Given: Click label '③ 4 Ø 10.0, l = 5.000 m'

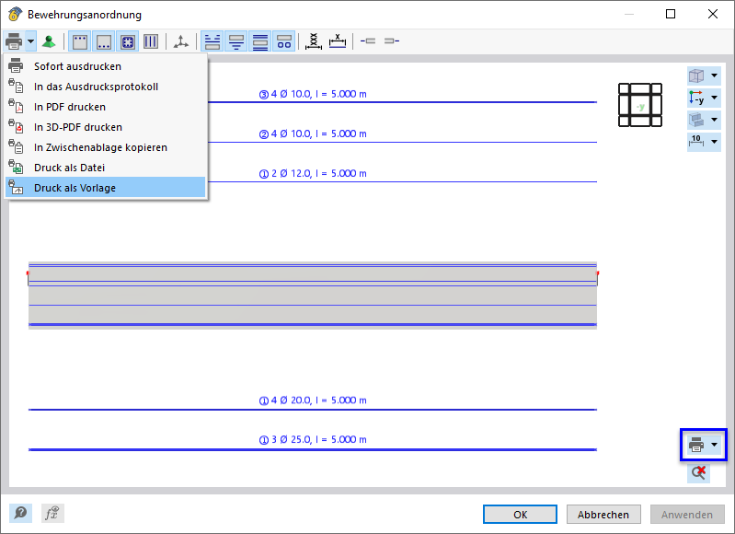Looking at the screenshot, I should [313, 94].
